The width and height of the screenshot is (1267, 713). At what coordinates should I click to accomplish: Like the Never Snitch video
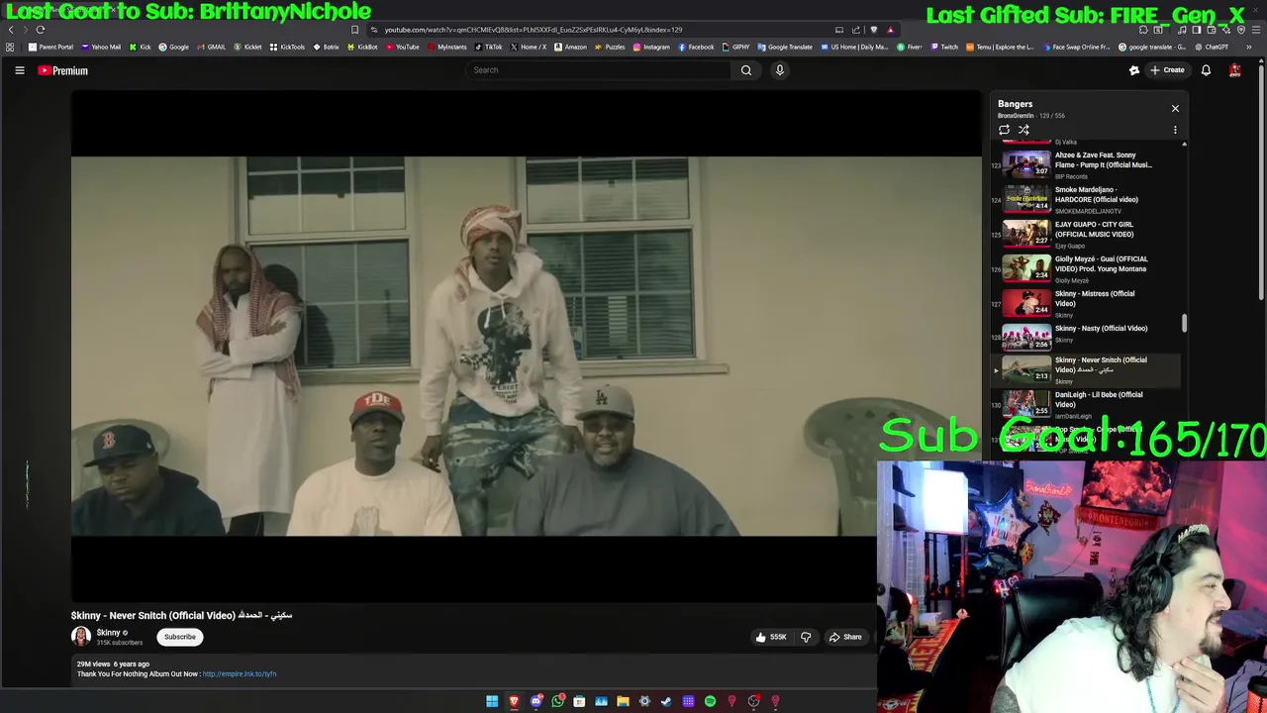771,637
